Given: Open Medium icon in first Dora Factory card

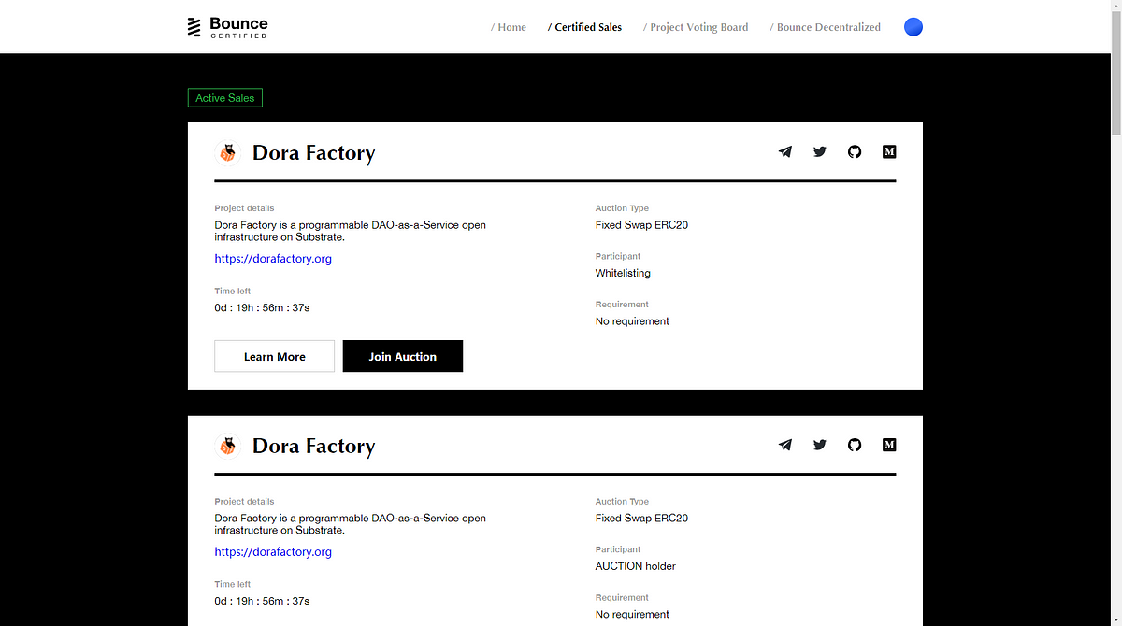Looking at the screenshot, I should click(889, 151).
